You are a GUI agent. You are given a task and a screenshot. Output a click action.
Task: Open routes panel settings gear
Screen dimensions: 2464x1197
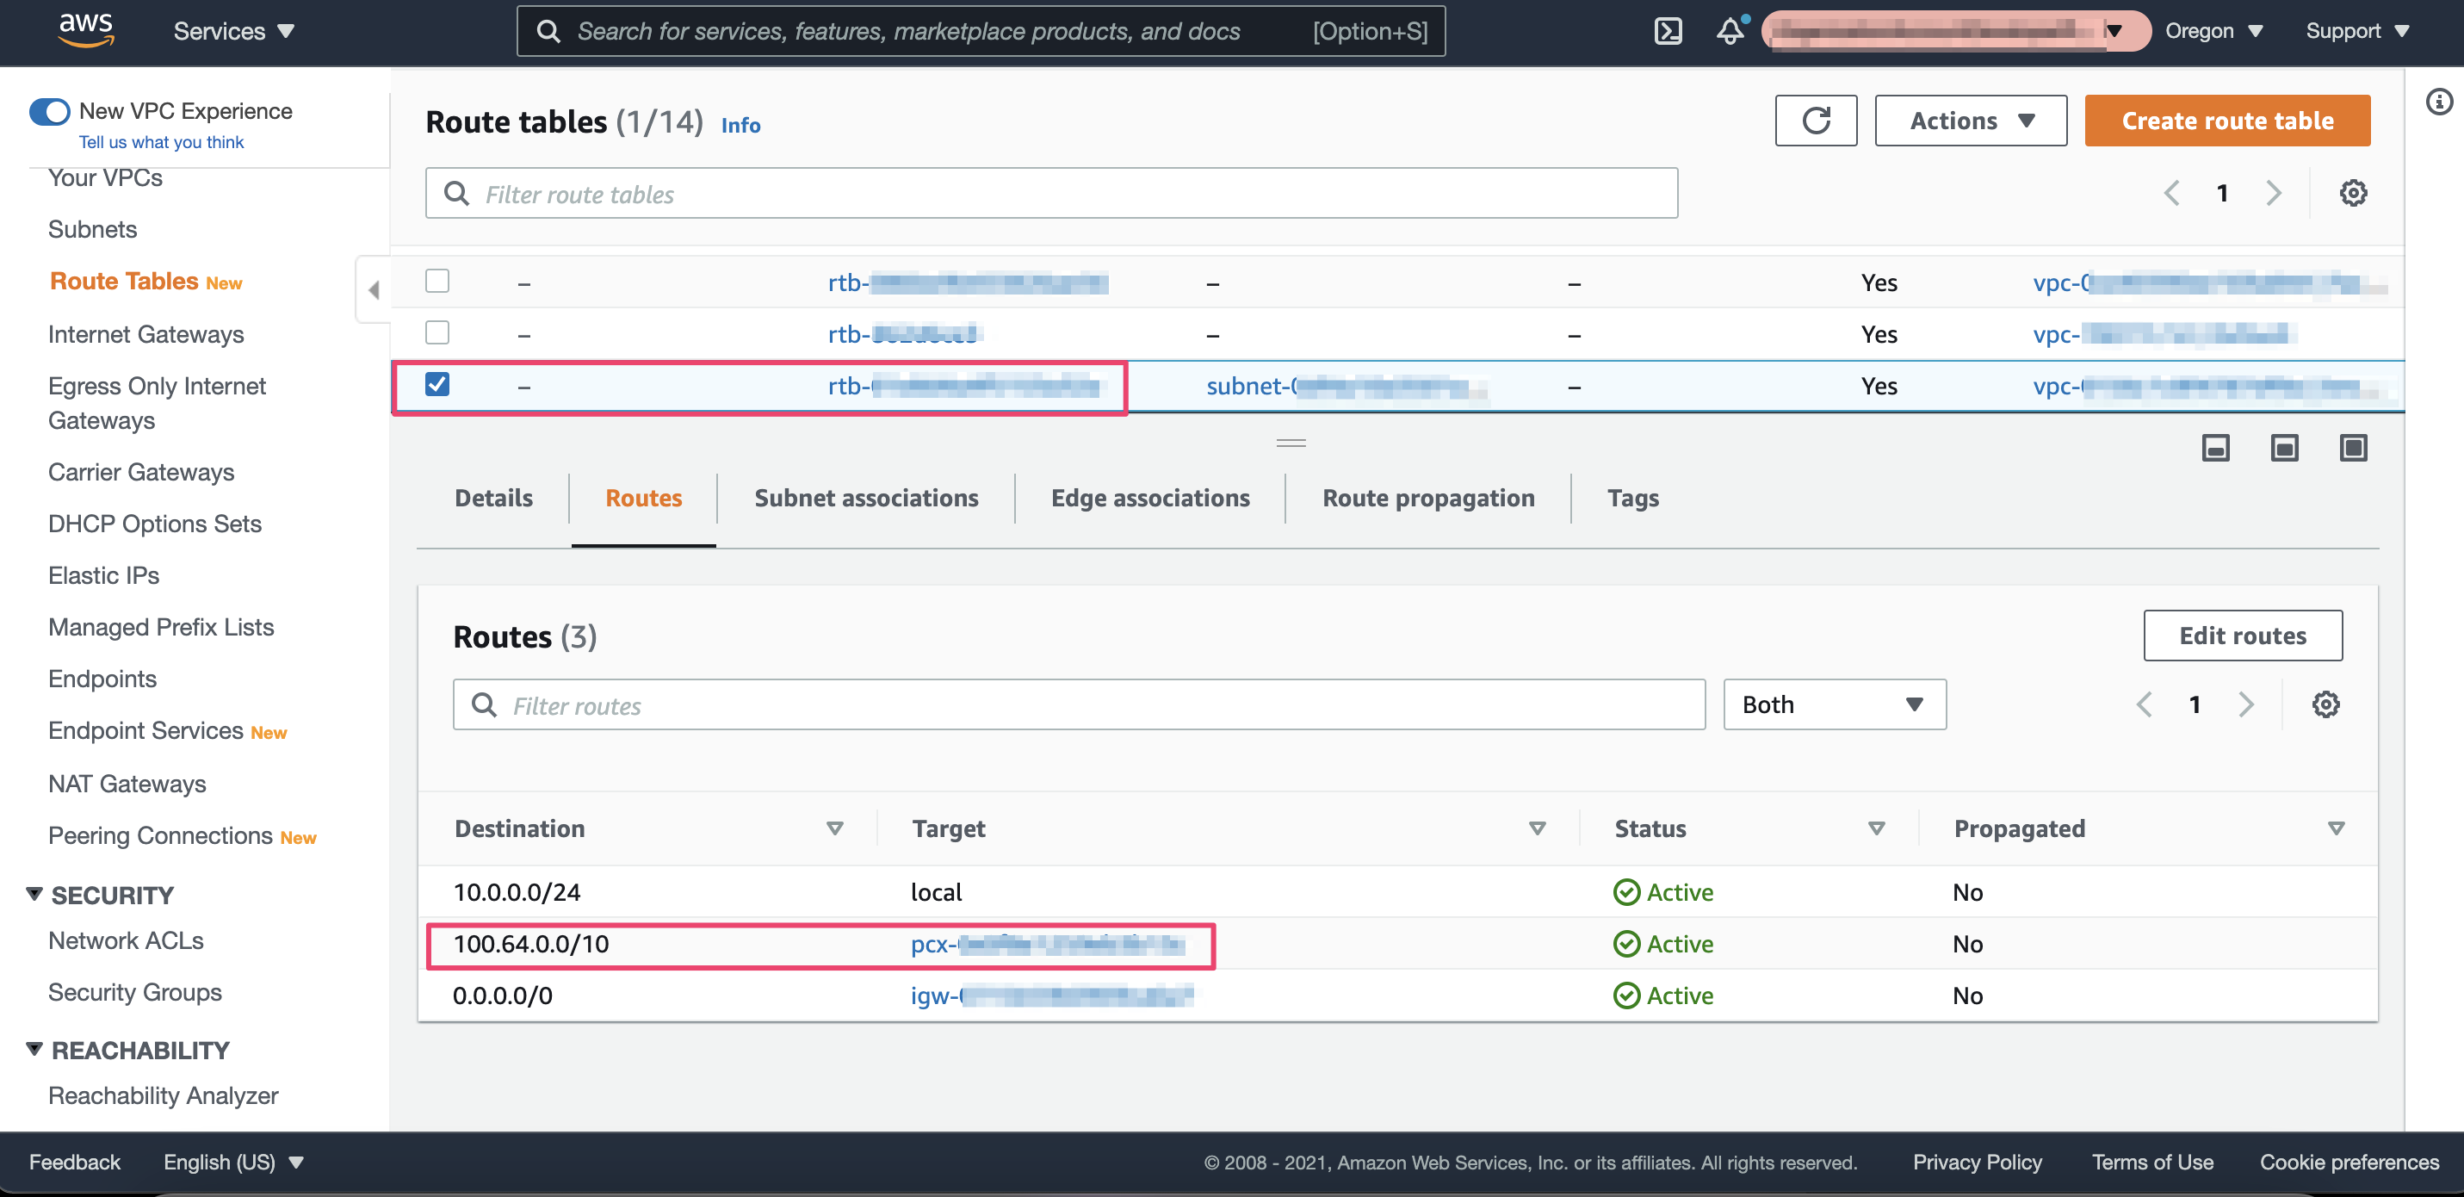coord(2325,705)
